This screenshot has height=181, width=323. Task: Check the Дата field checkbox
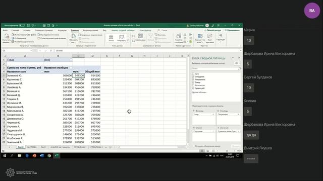coord(193,74)
